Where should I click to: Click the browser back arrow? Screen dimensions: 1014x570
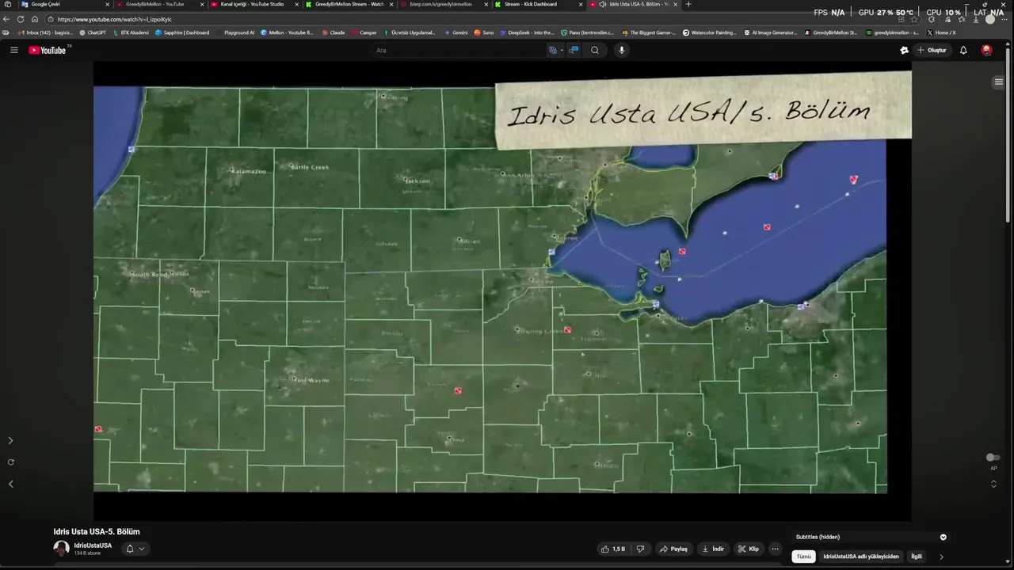pyautogui.click(x=6, y=19)
